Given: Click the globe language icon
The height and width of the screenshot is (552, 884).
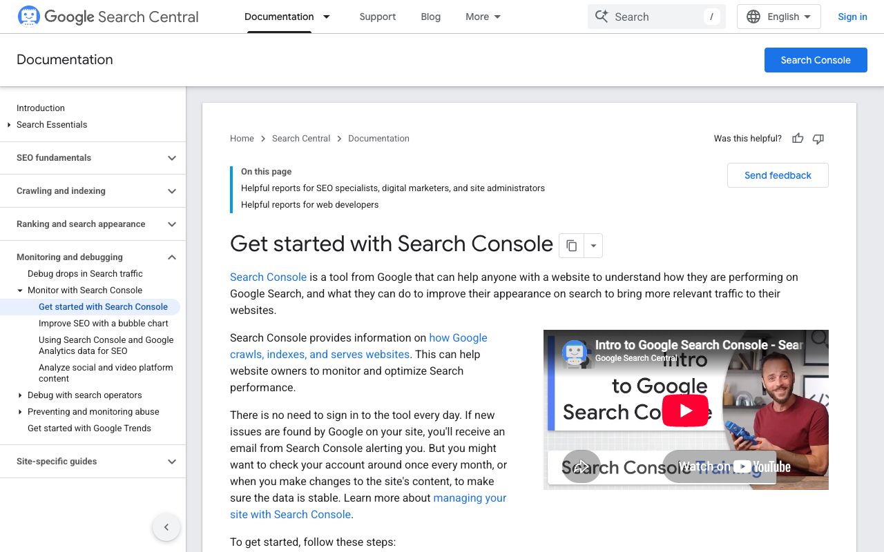Looking at the screenshot, I should [753, 17].
